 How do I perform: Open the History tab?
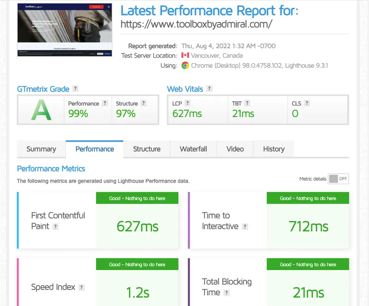pos(274,149)
